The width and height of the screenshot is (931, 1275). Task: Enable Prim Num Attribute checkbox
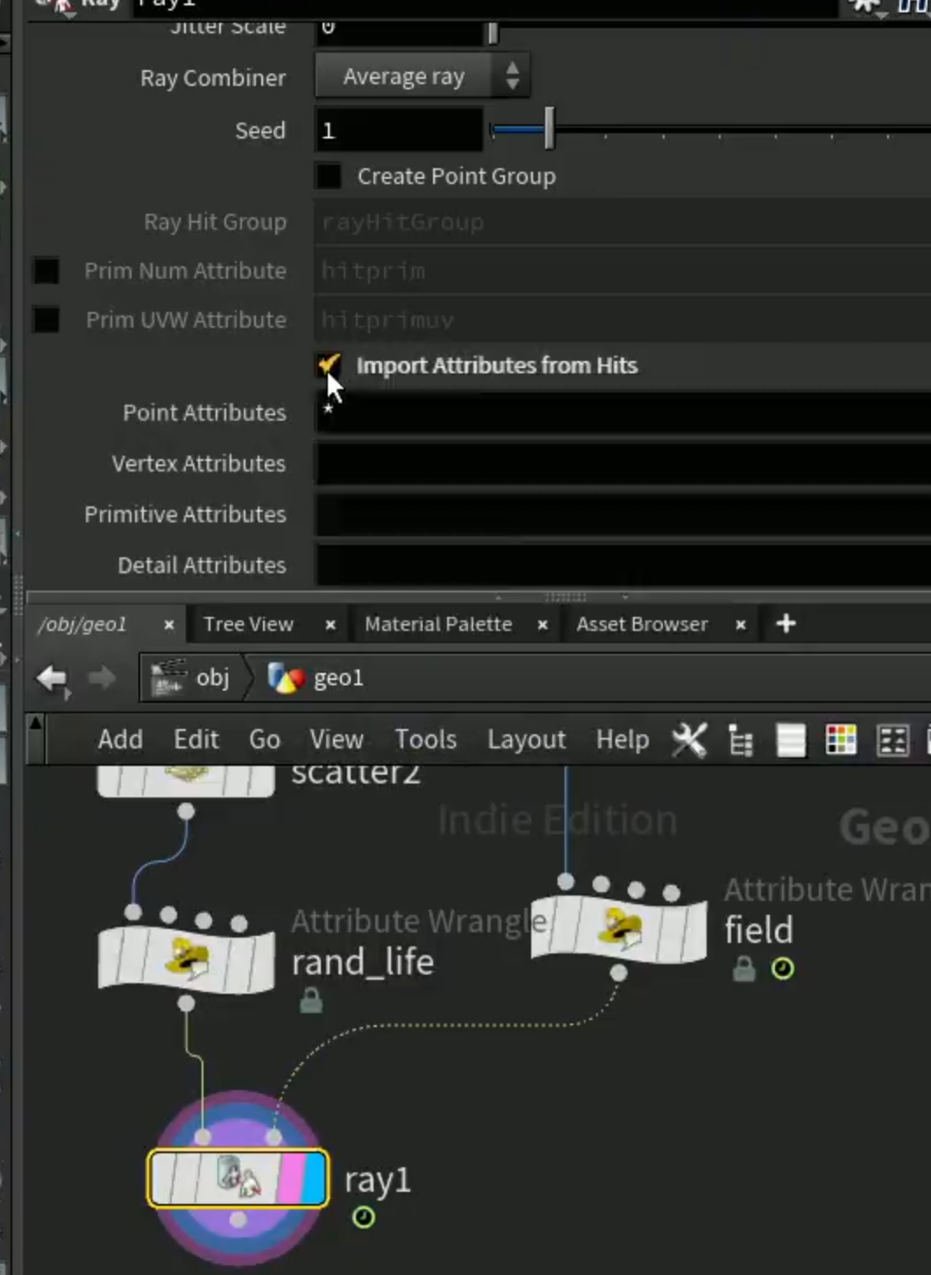point(46,271)
